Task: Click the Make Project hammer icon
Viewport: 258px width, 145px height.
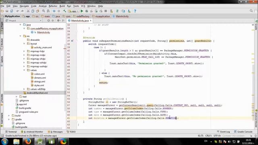Action: click(64, 11)
